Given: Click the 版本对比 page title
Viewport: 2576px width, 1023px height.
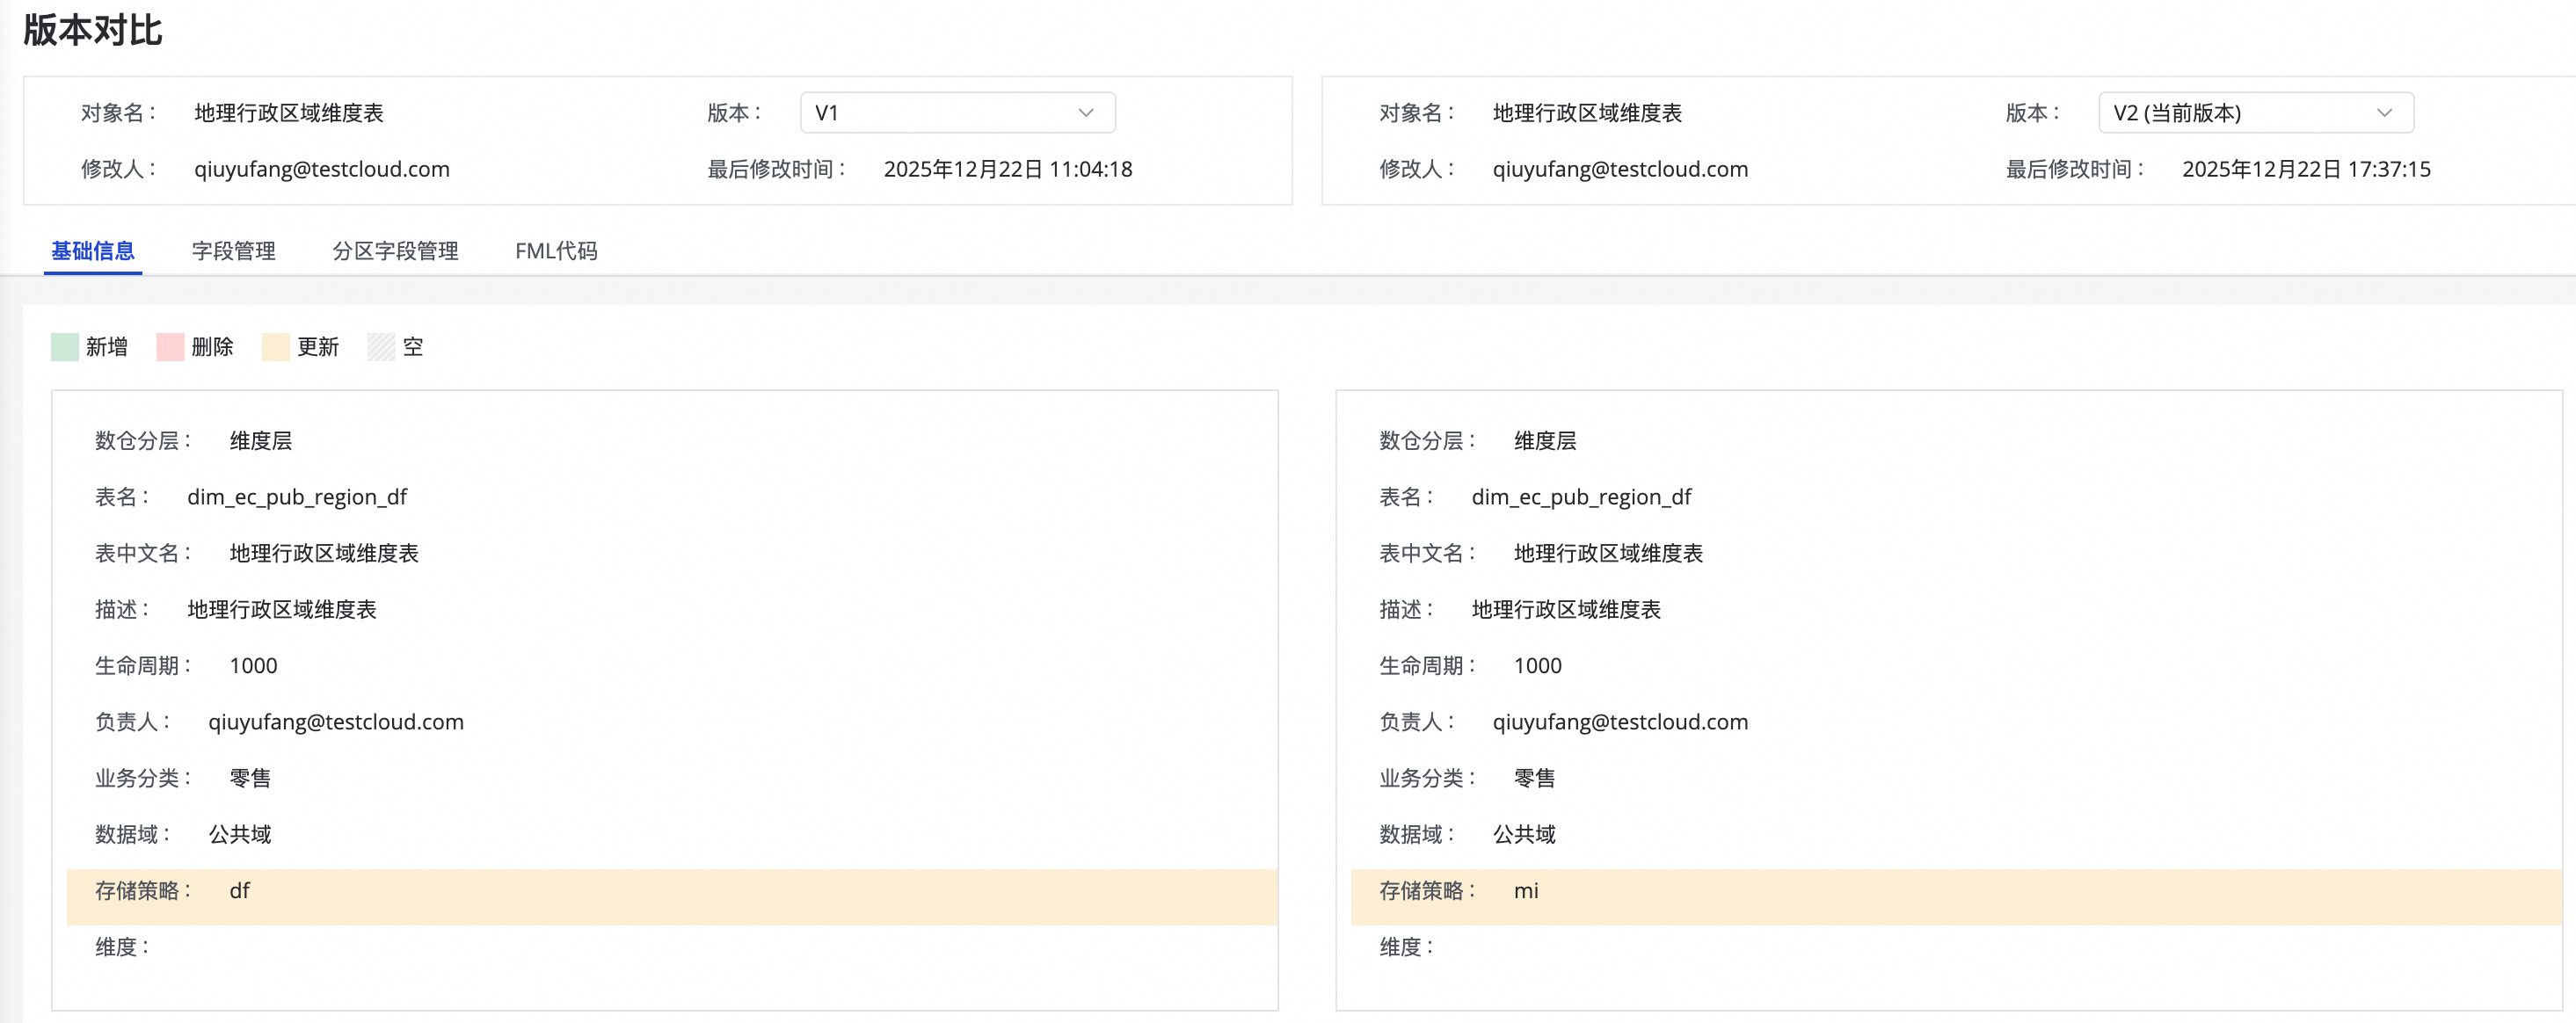Looking at the screenshot, I should pos(92,30).
